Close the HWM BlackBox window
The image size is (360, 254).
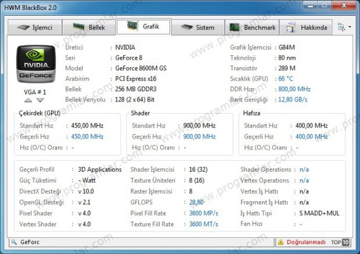(344, 5)
